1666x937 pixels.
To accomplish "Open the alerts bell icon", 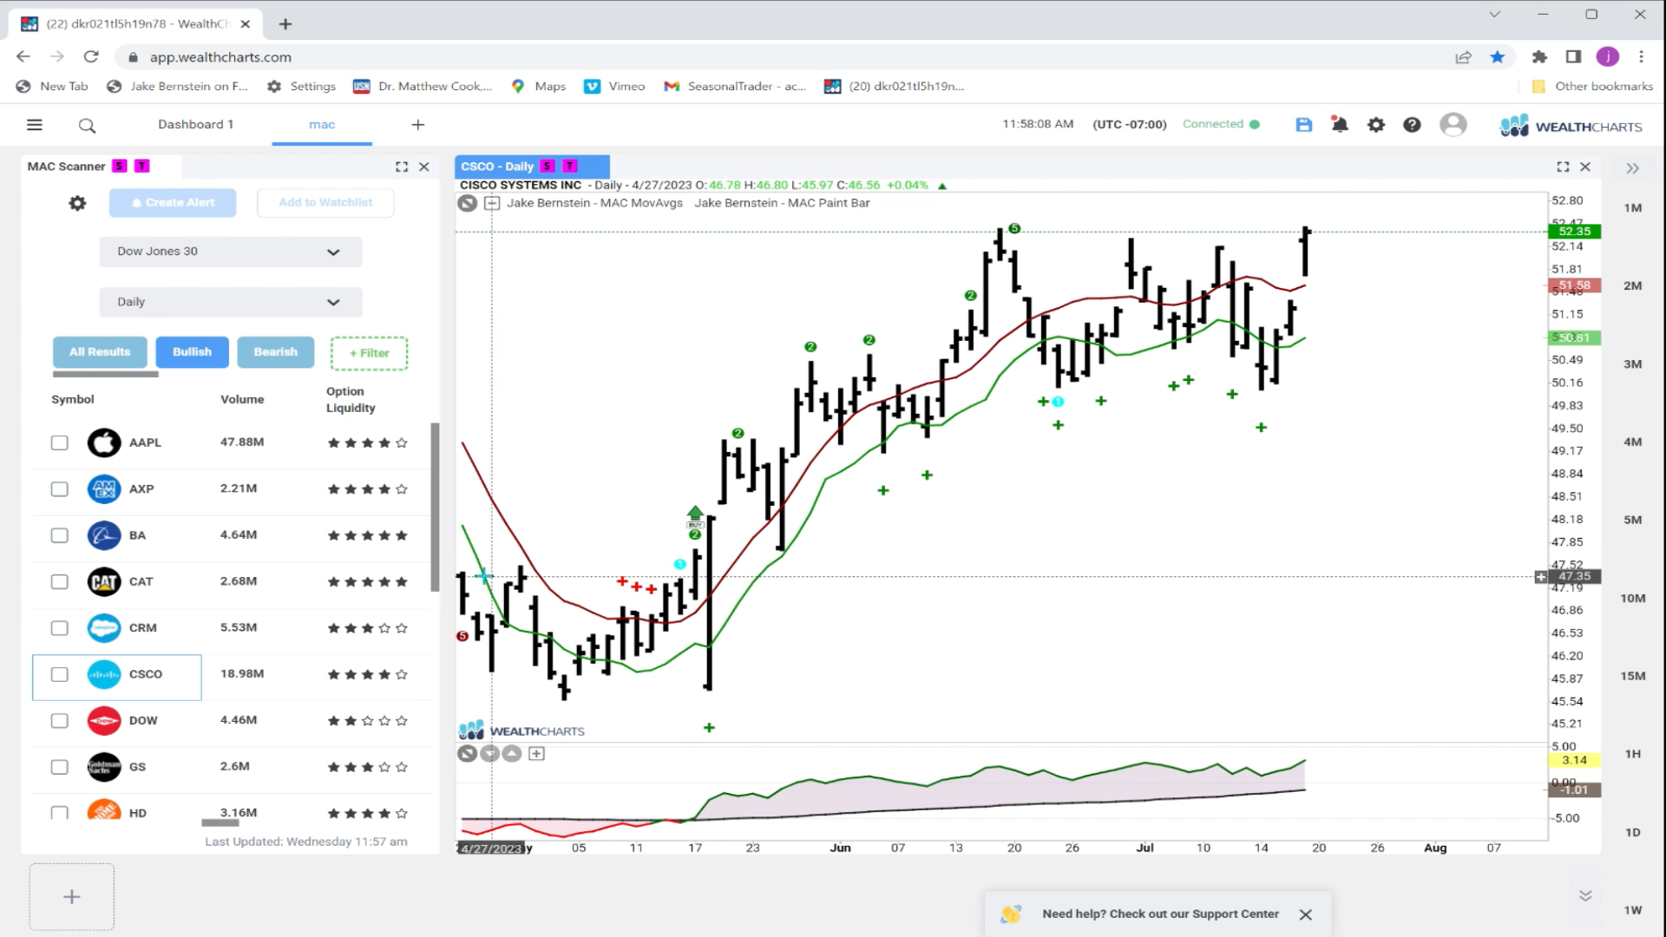I will point(1340,125).
